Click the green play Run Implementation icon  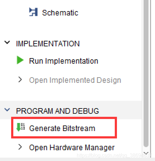tap(20, 60)
